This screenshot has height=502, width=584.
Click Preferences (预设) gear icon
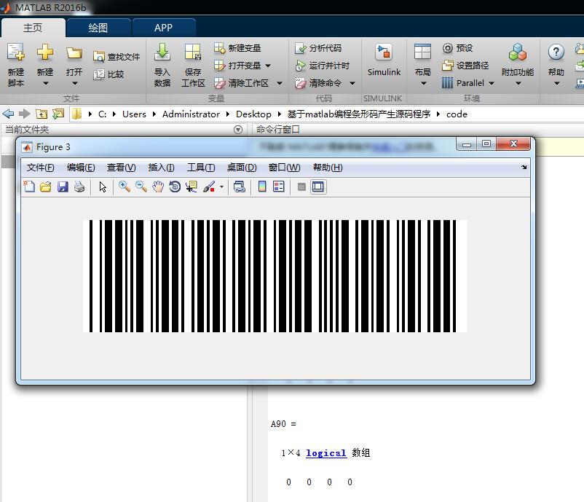(448, 47)
